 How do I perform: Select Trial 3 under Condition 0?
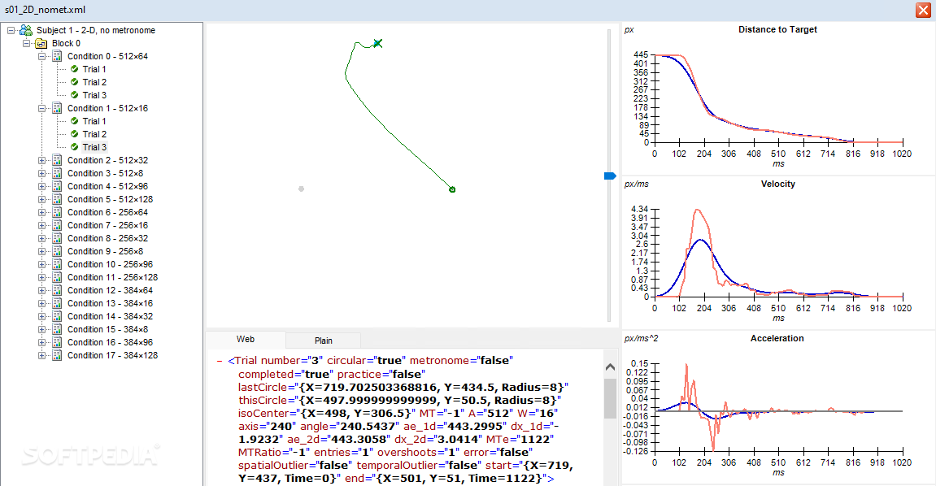(x=94, y=95)
